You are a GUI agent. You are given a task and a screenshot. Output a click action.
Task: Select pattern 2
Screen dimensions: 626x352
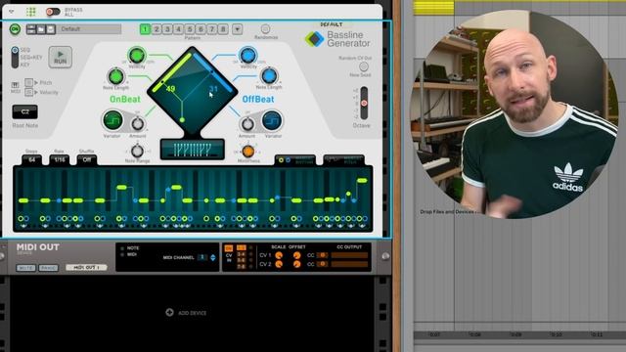pyautogui.click(x=156, y=29)
